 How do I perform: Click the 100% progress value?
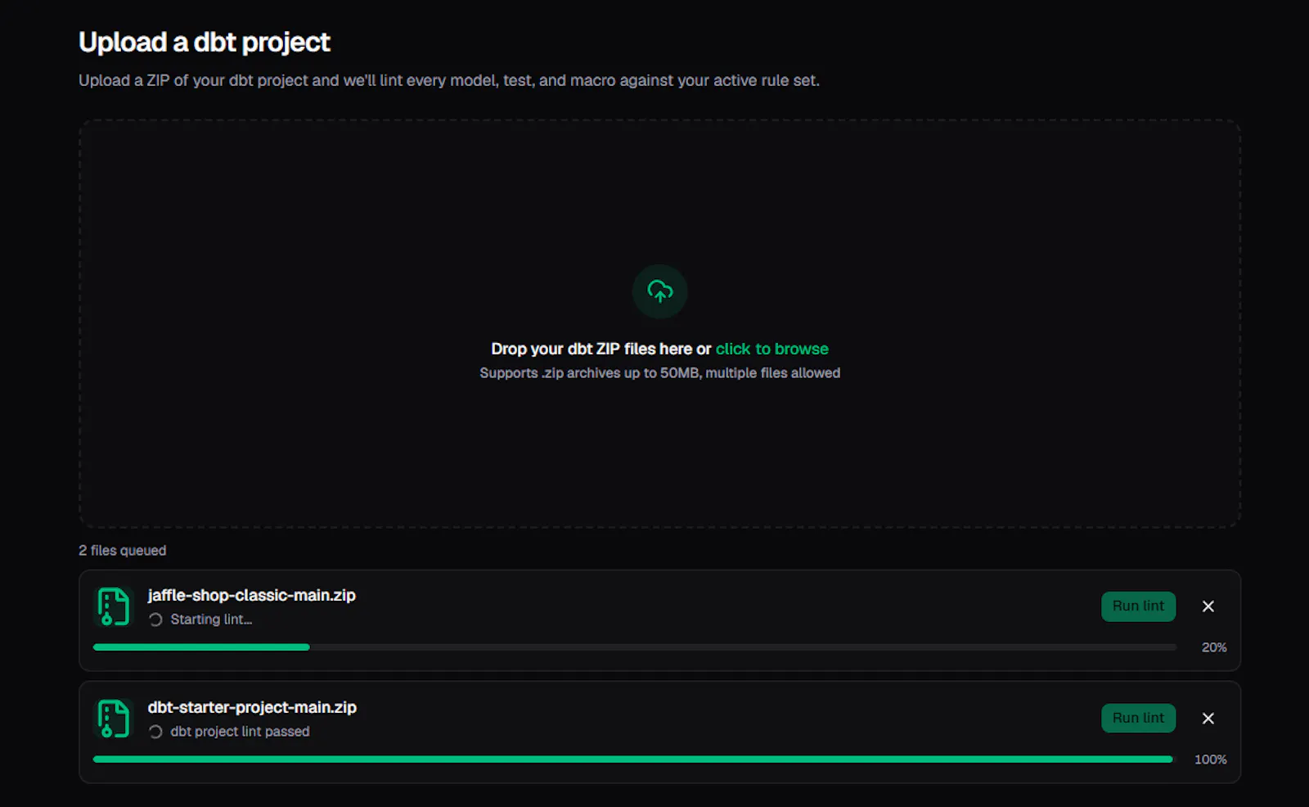coord(1210,760)
